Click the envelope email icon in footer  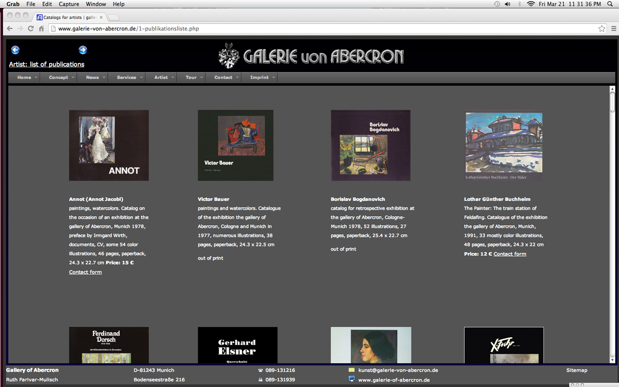click(x=352, y=370)
